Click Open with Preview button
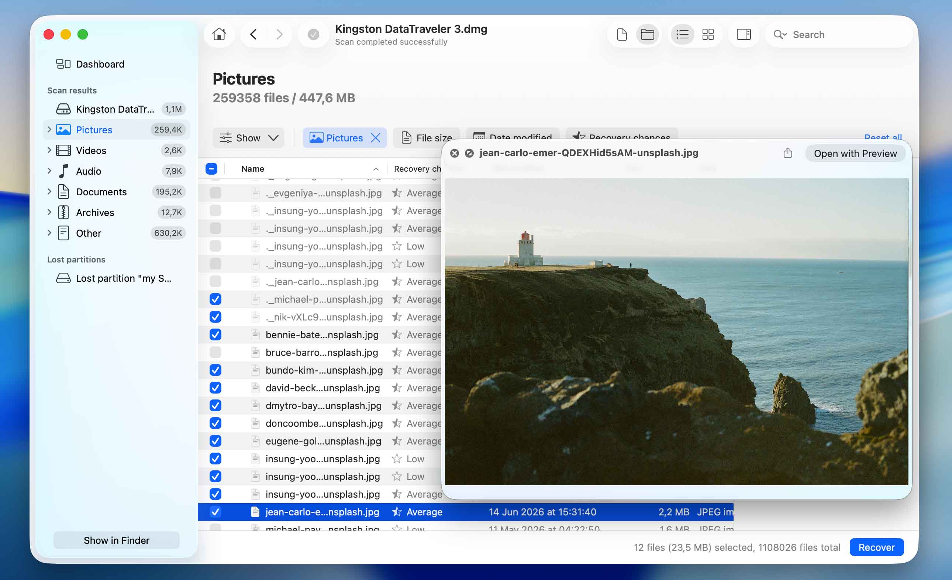This screenshot has width=952, height=580. click(855, 154)
